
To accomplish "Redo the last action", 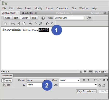I will click(x=52, y=24).
